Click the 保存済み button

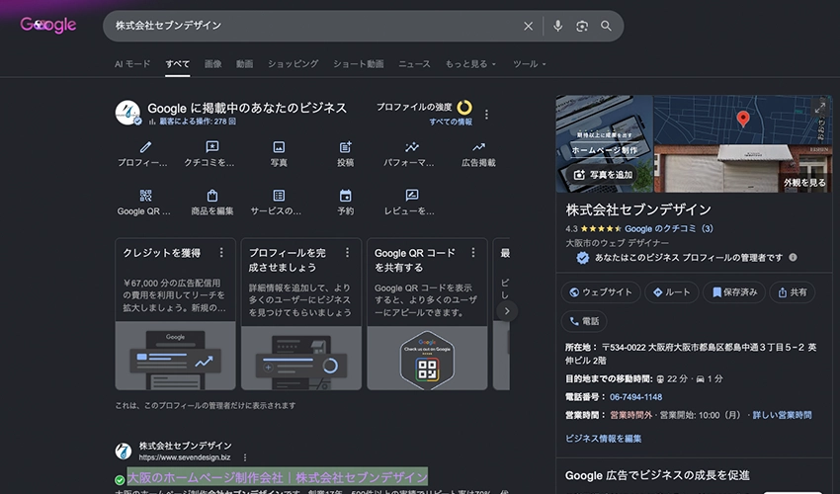734,292
